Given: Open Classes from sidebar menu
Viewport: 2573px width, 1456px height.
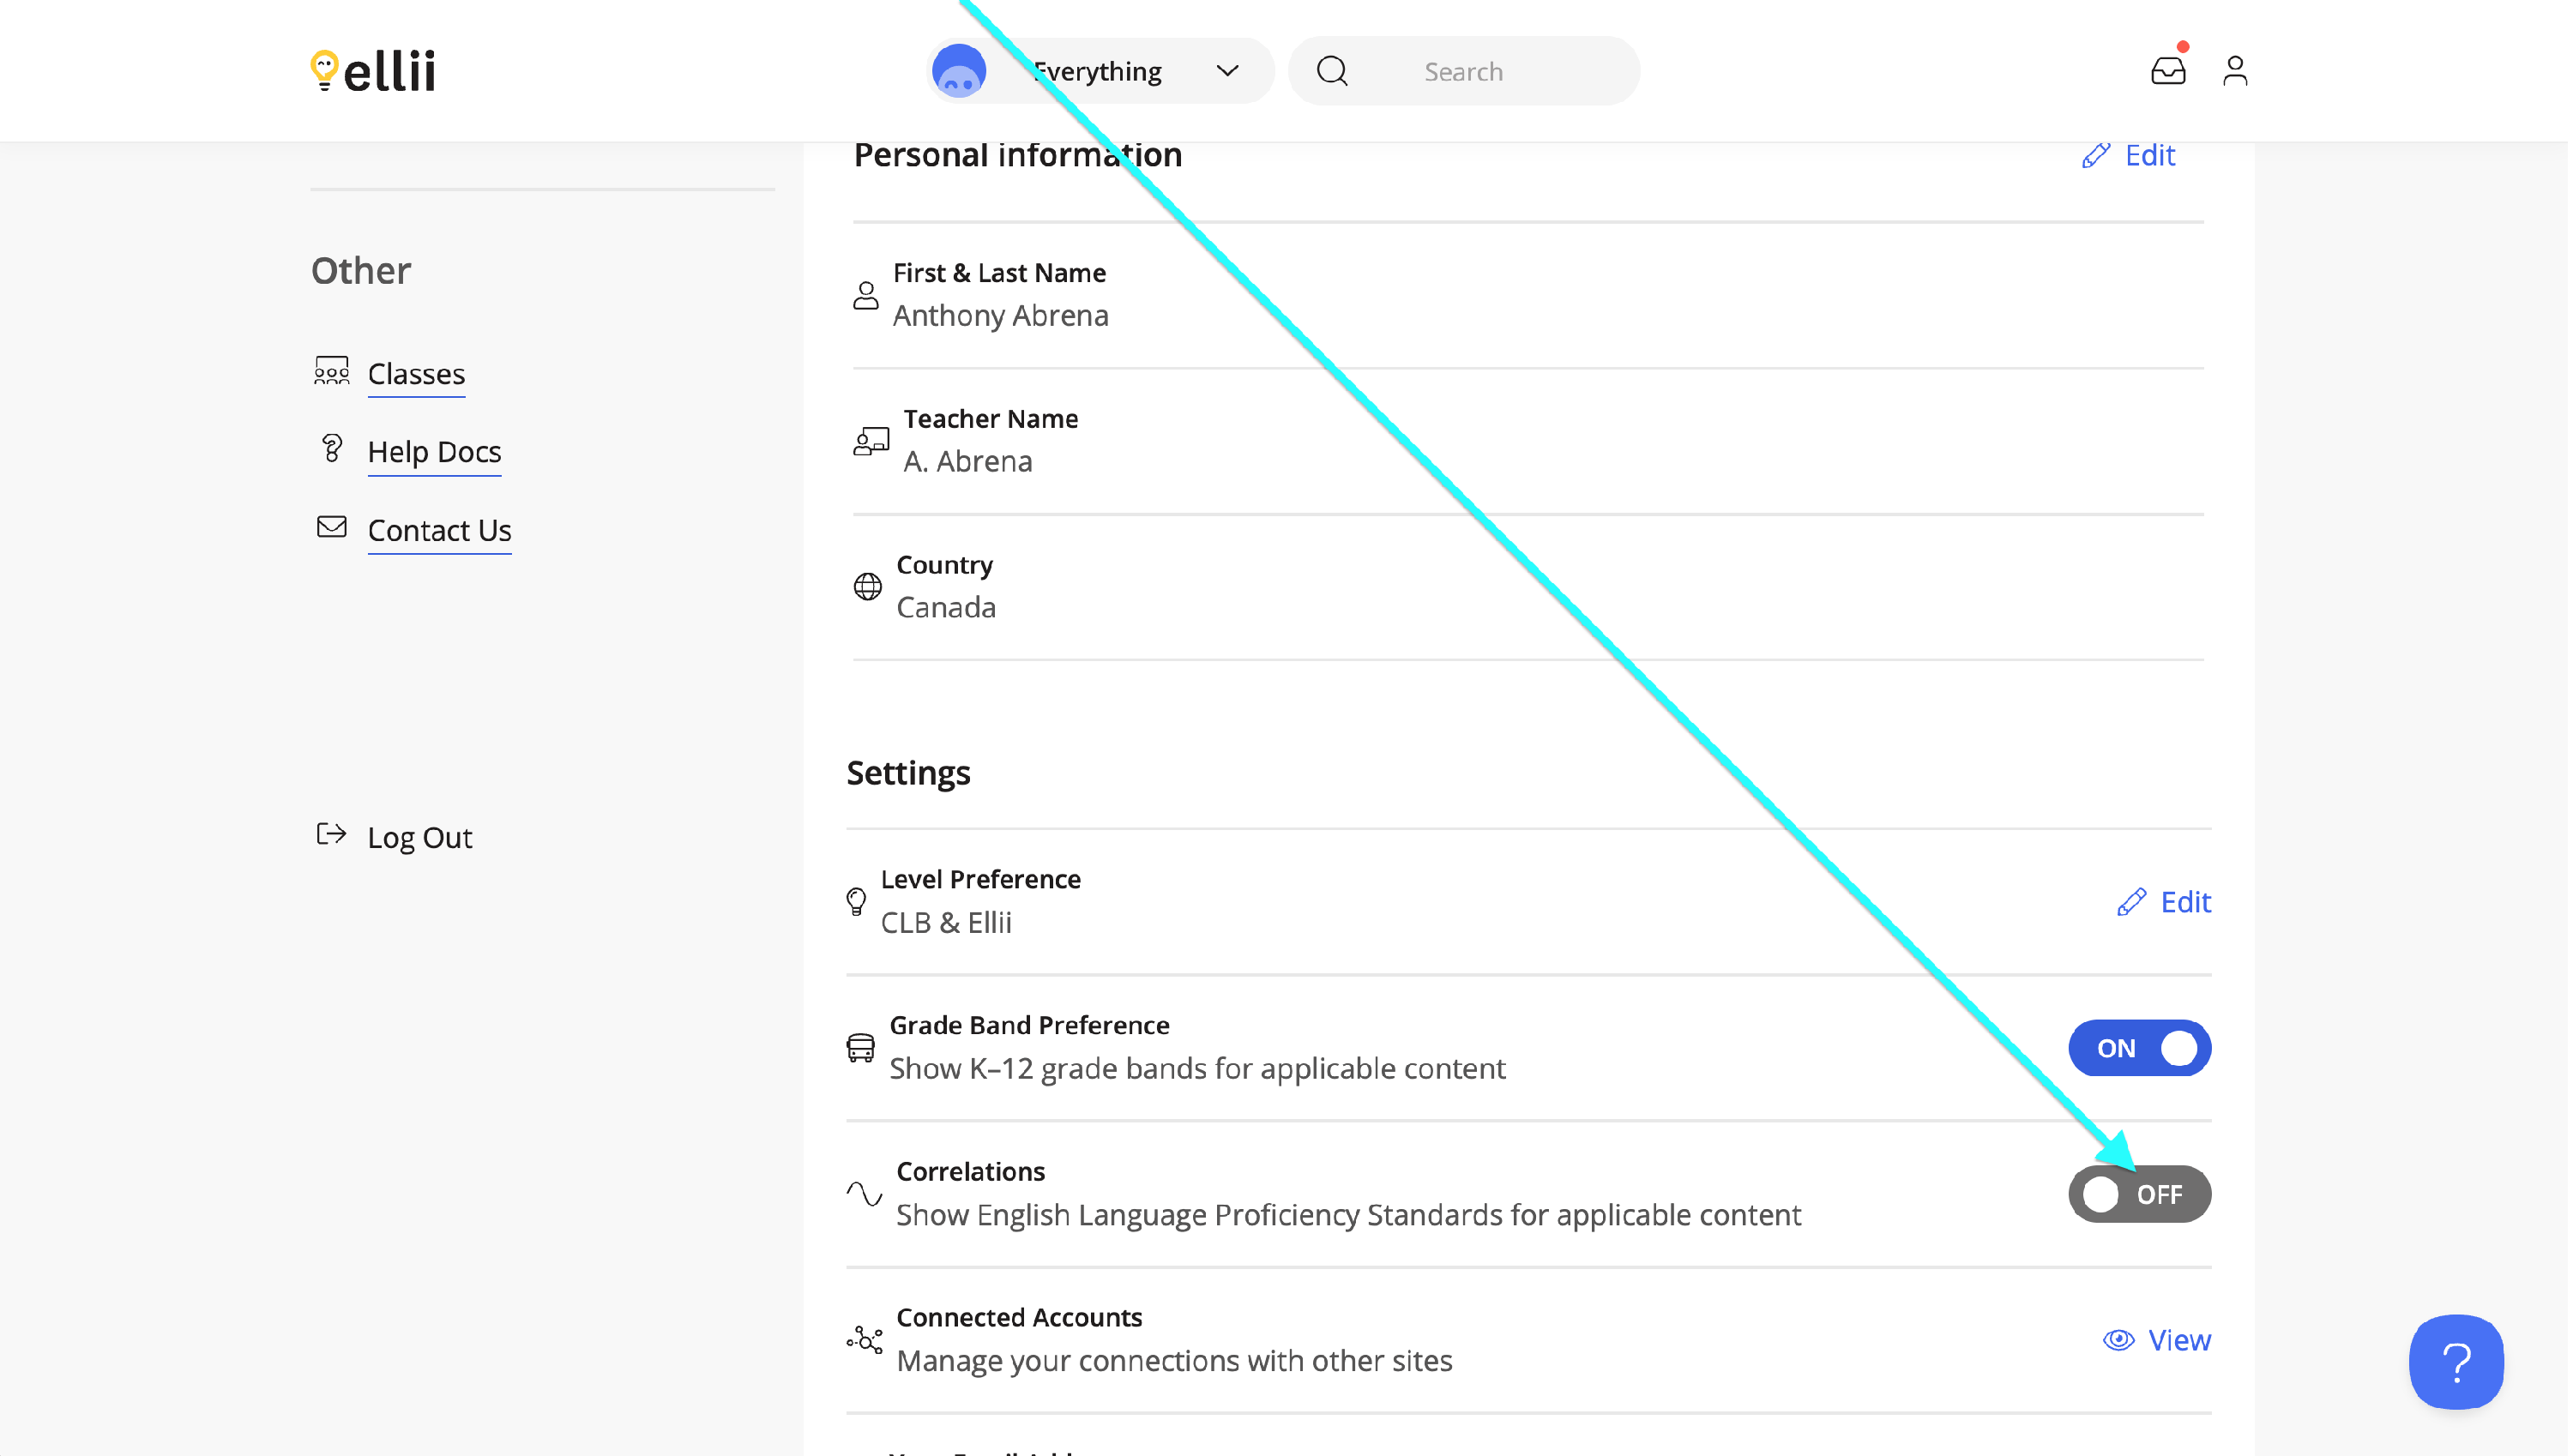Looking at the screenshot, I should point(417,375).
